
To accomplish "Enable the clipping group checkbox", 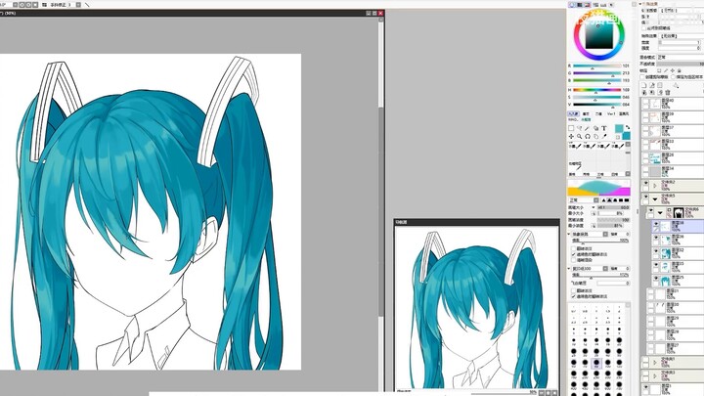I will click(x=643, y=77).
